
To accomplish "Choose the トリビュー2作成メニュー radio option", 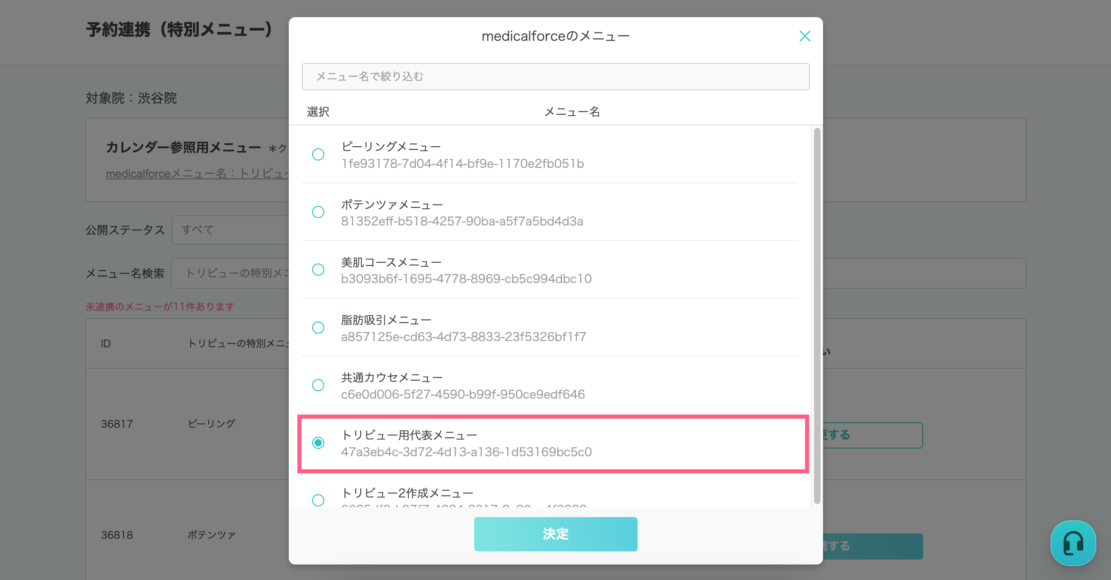I will 318,500.
